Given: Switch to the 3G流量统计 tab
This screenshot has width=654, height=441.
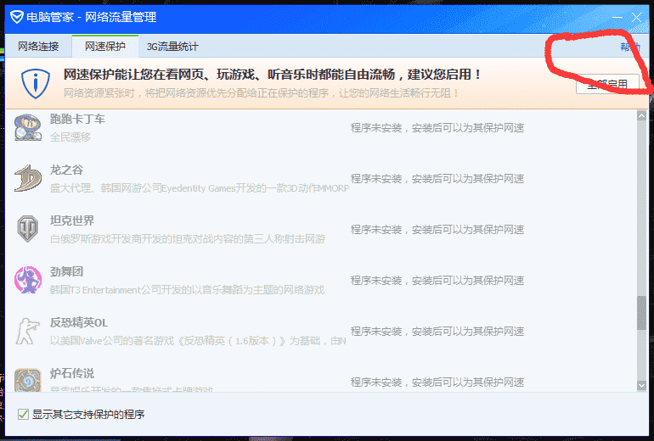Looking at the screenshot, I should tap(172, 47).
